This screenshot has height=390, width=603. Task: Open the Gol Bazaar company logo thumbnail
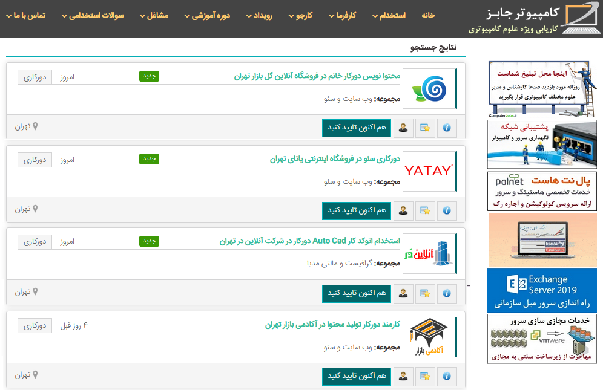coord(430,89)
